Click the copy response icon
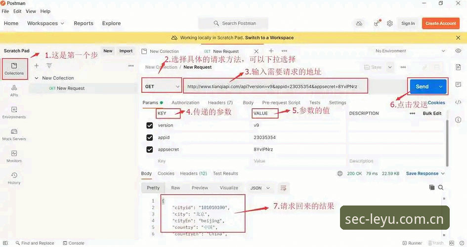Viewport: 467px width, 247px height. pos(432,187)
